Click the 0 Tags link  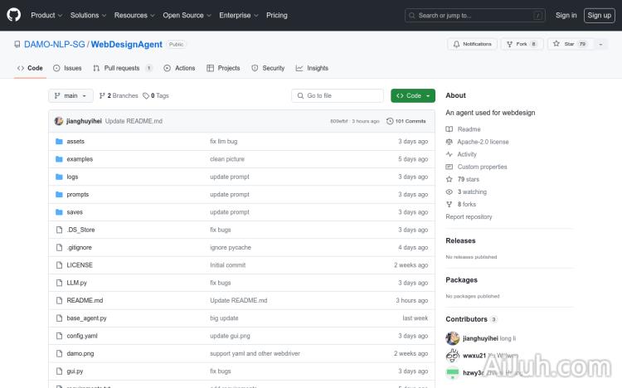pyautogui.click(x=156, y=96)
